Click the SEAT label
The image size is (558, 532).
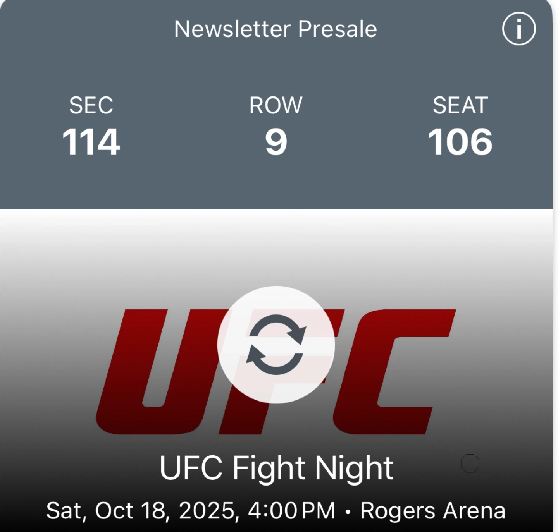[x=460, y=105]
